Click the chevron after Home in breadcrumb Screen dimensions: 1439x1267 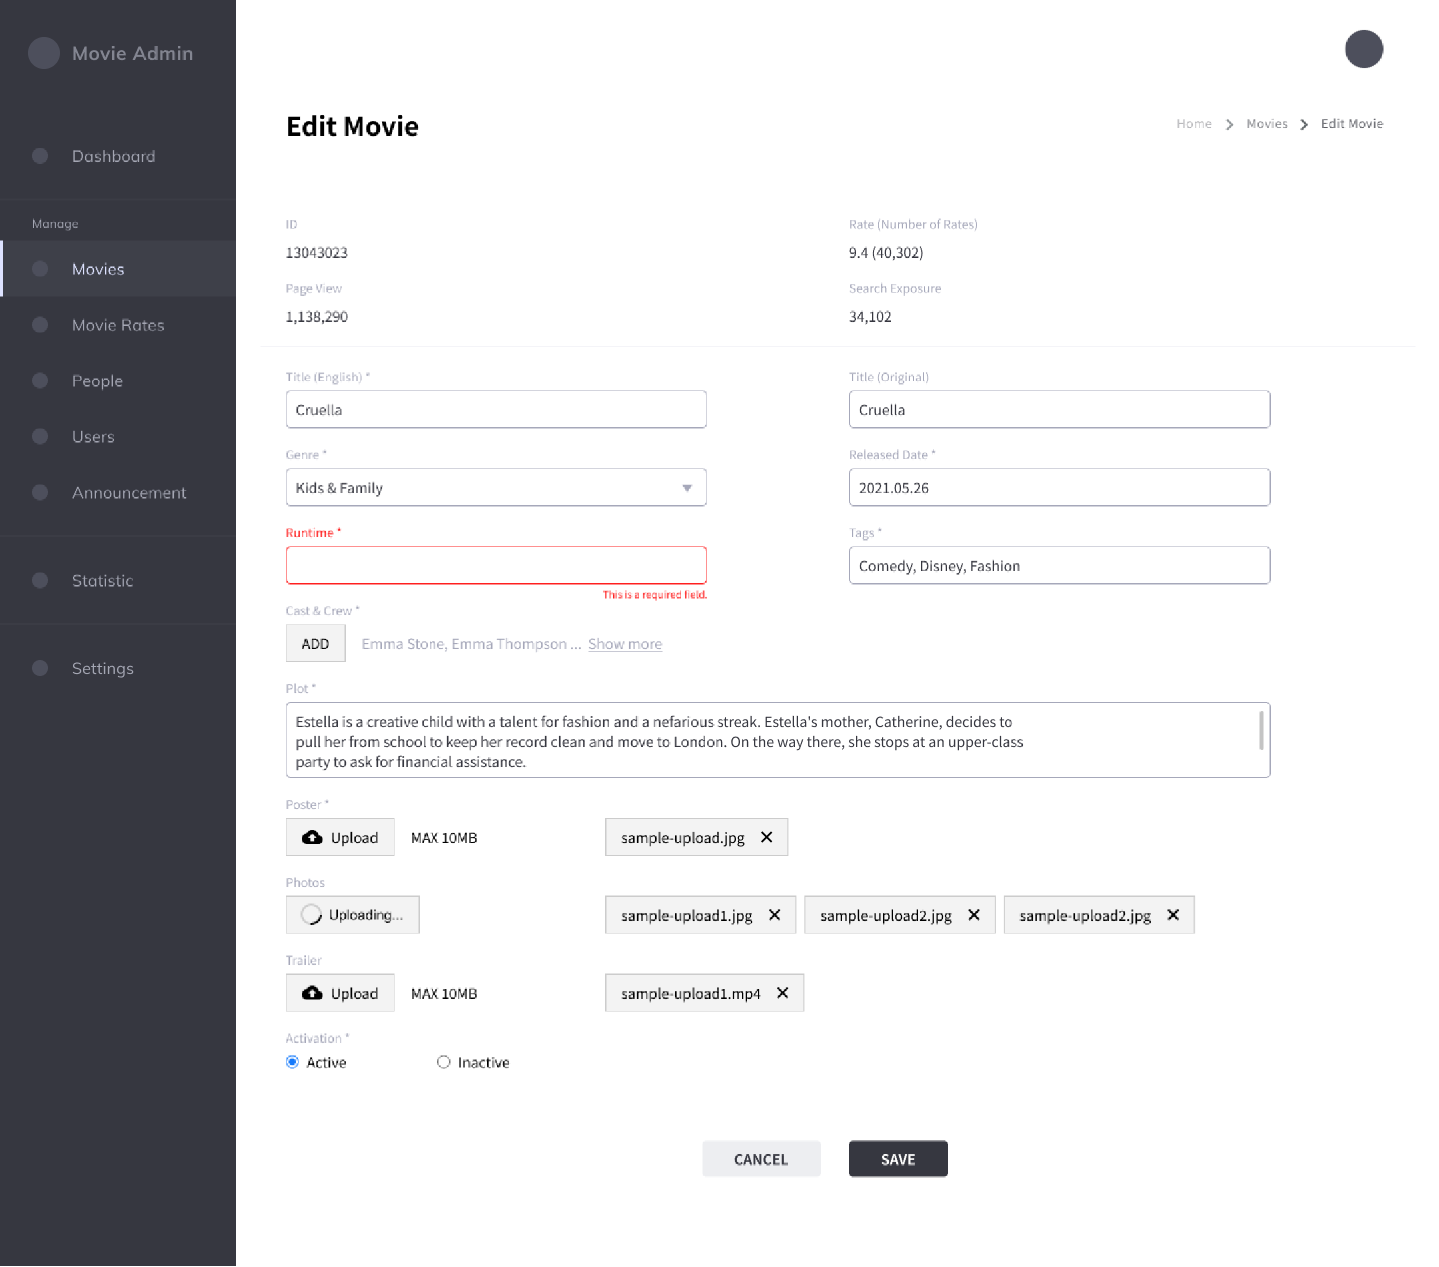point(1229,124)
